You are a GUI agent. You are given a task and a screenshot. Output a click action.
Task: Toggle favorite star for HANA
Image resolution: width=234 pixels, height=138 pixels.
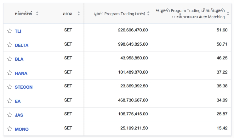click(x=10, y=73)
